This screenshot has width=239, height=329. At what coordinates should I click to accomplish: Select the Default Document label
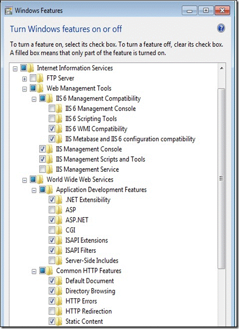click(89, 281)
